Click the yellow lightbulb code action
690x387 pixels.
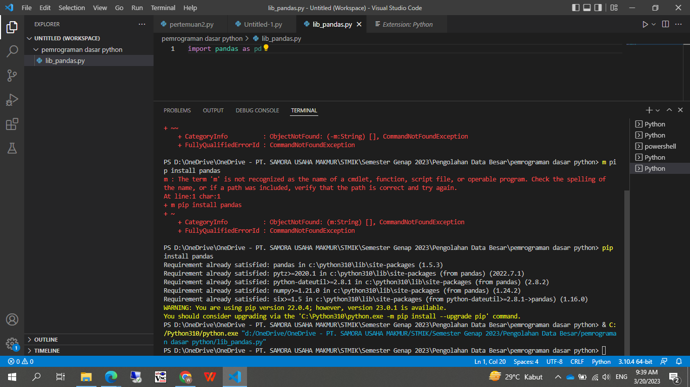click(x=266, y=48)
